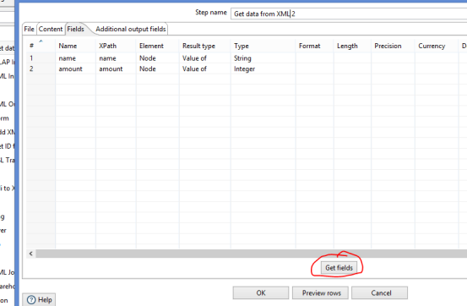Click Format cell of name row
Viewport: 467px width, 306px height.
tap(315, 58)
